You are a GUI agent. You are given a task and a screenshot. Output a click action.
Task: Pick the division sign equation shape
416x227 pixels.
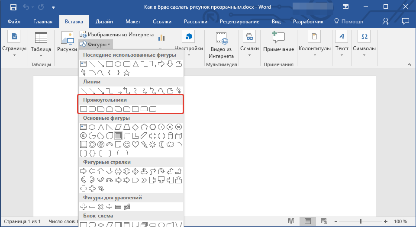[110, 207]
